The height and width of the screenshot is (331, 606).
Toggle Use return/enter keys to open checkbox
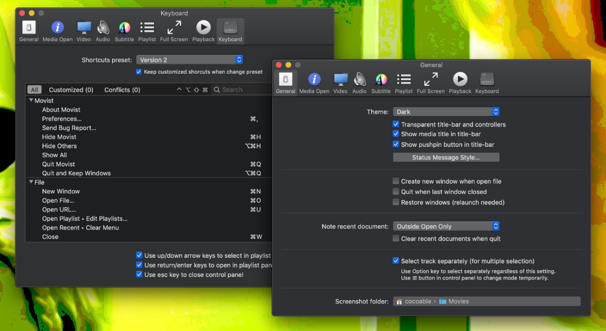(139, 265)
